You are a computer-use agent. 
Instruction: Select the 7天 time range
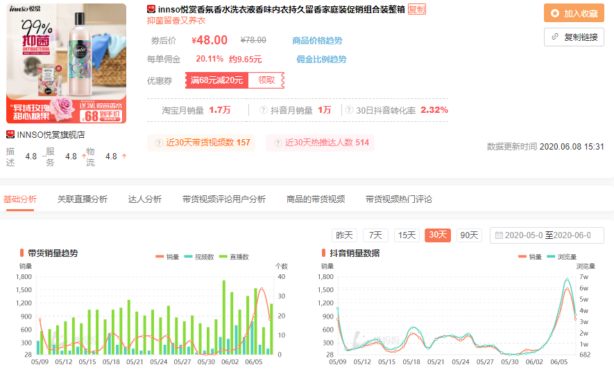(x=375, y=235)
